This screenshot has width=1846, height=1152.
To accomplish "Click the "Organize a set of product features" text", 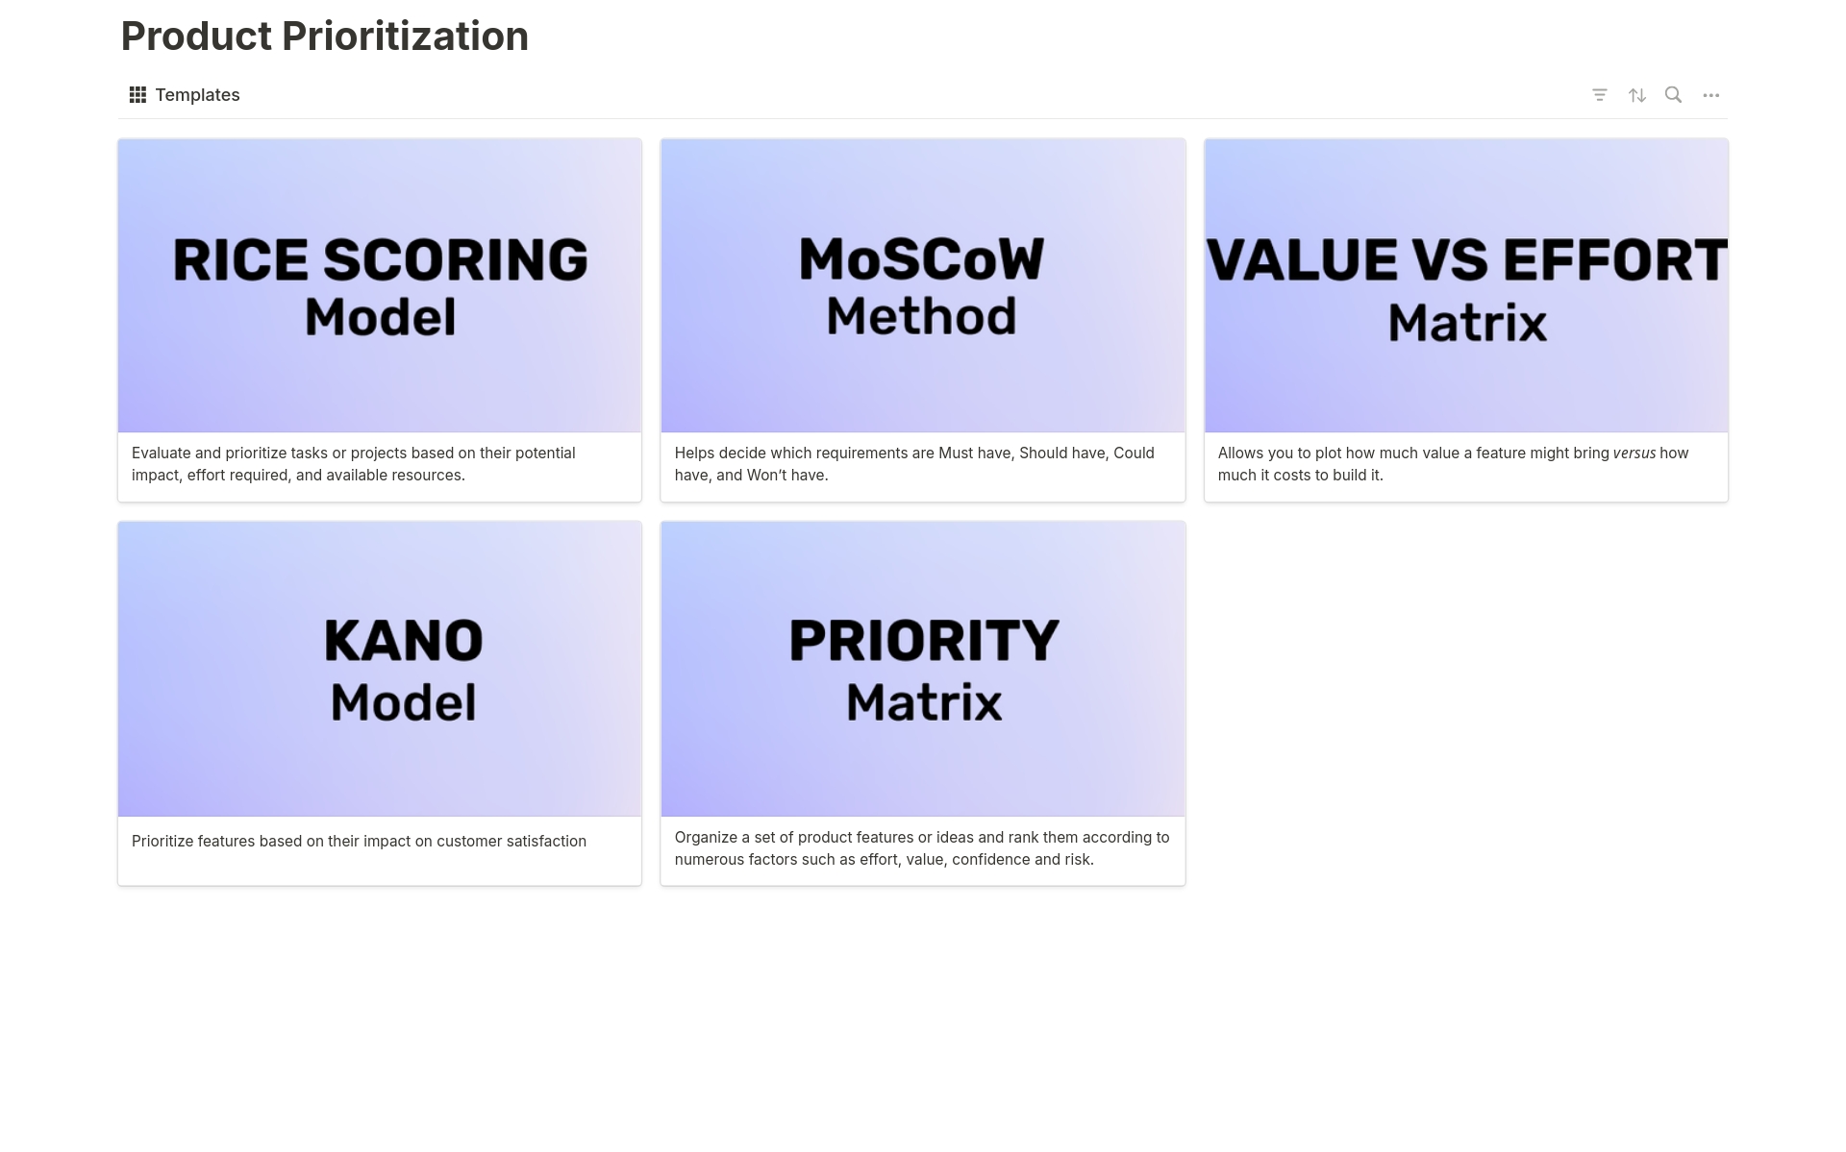I will (x=921, y=848).
